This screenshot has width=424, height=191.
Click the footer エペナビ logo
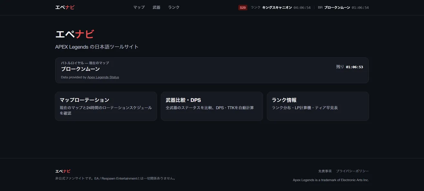point(63,171)
